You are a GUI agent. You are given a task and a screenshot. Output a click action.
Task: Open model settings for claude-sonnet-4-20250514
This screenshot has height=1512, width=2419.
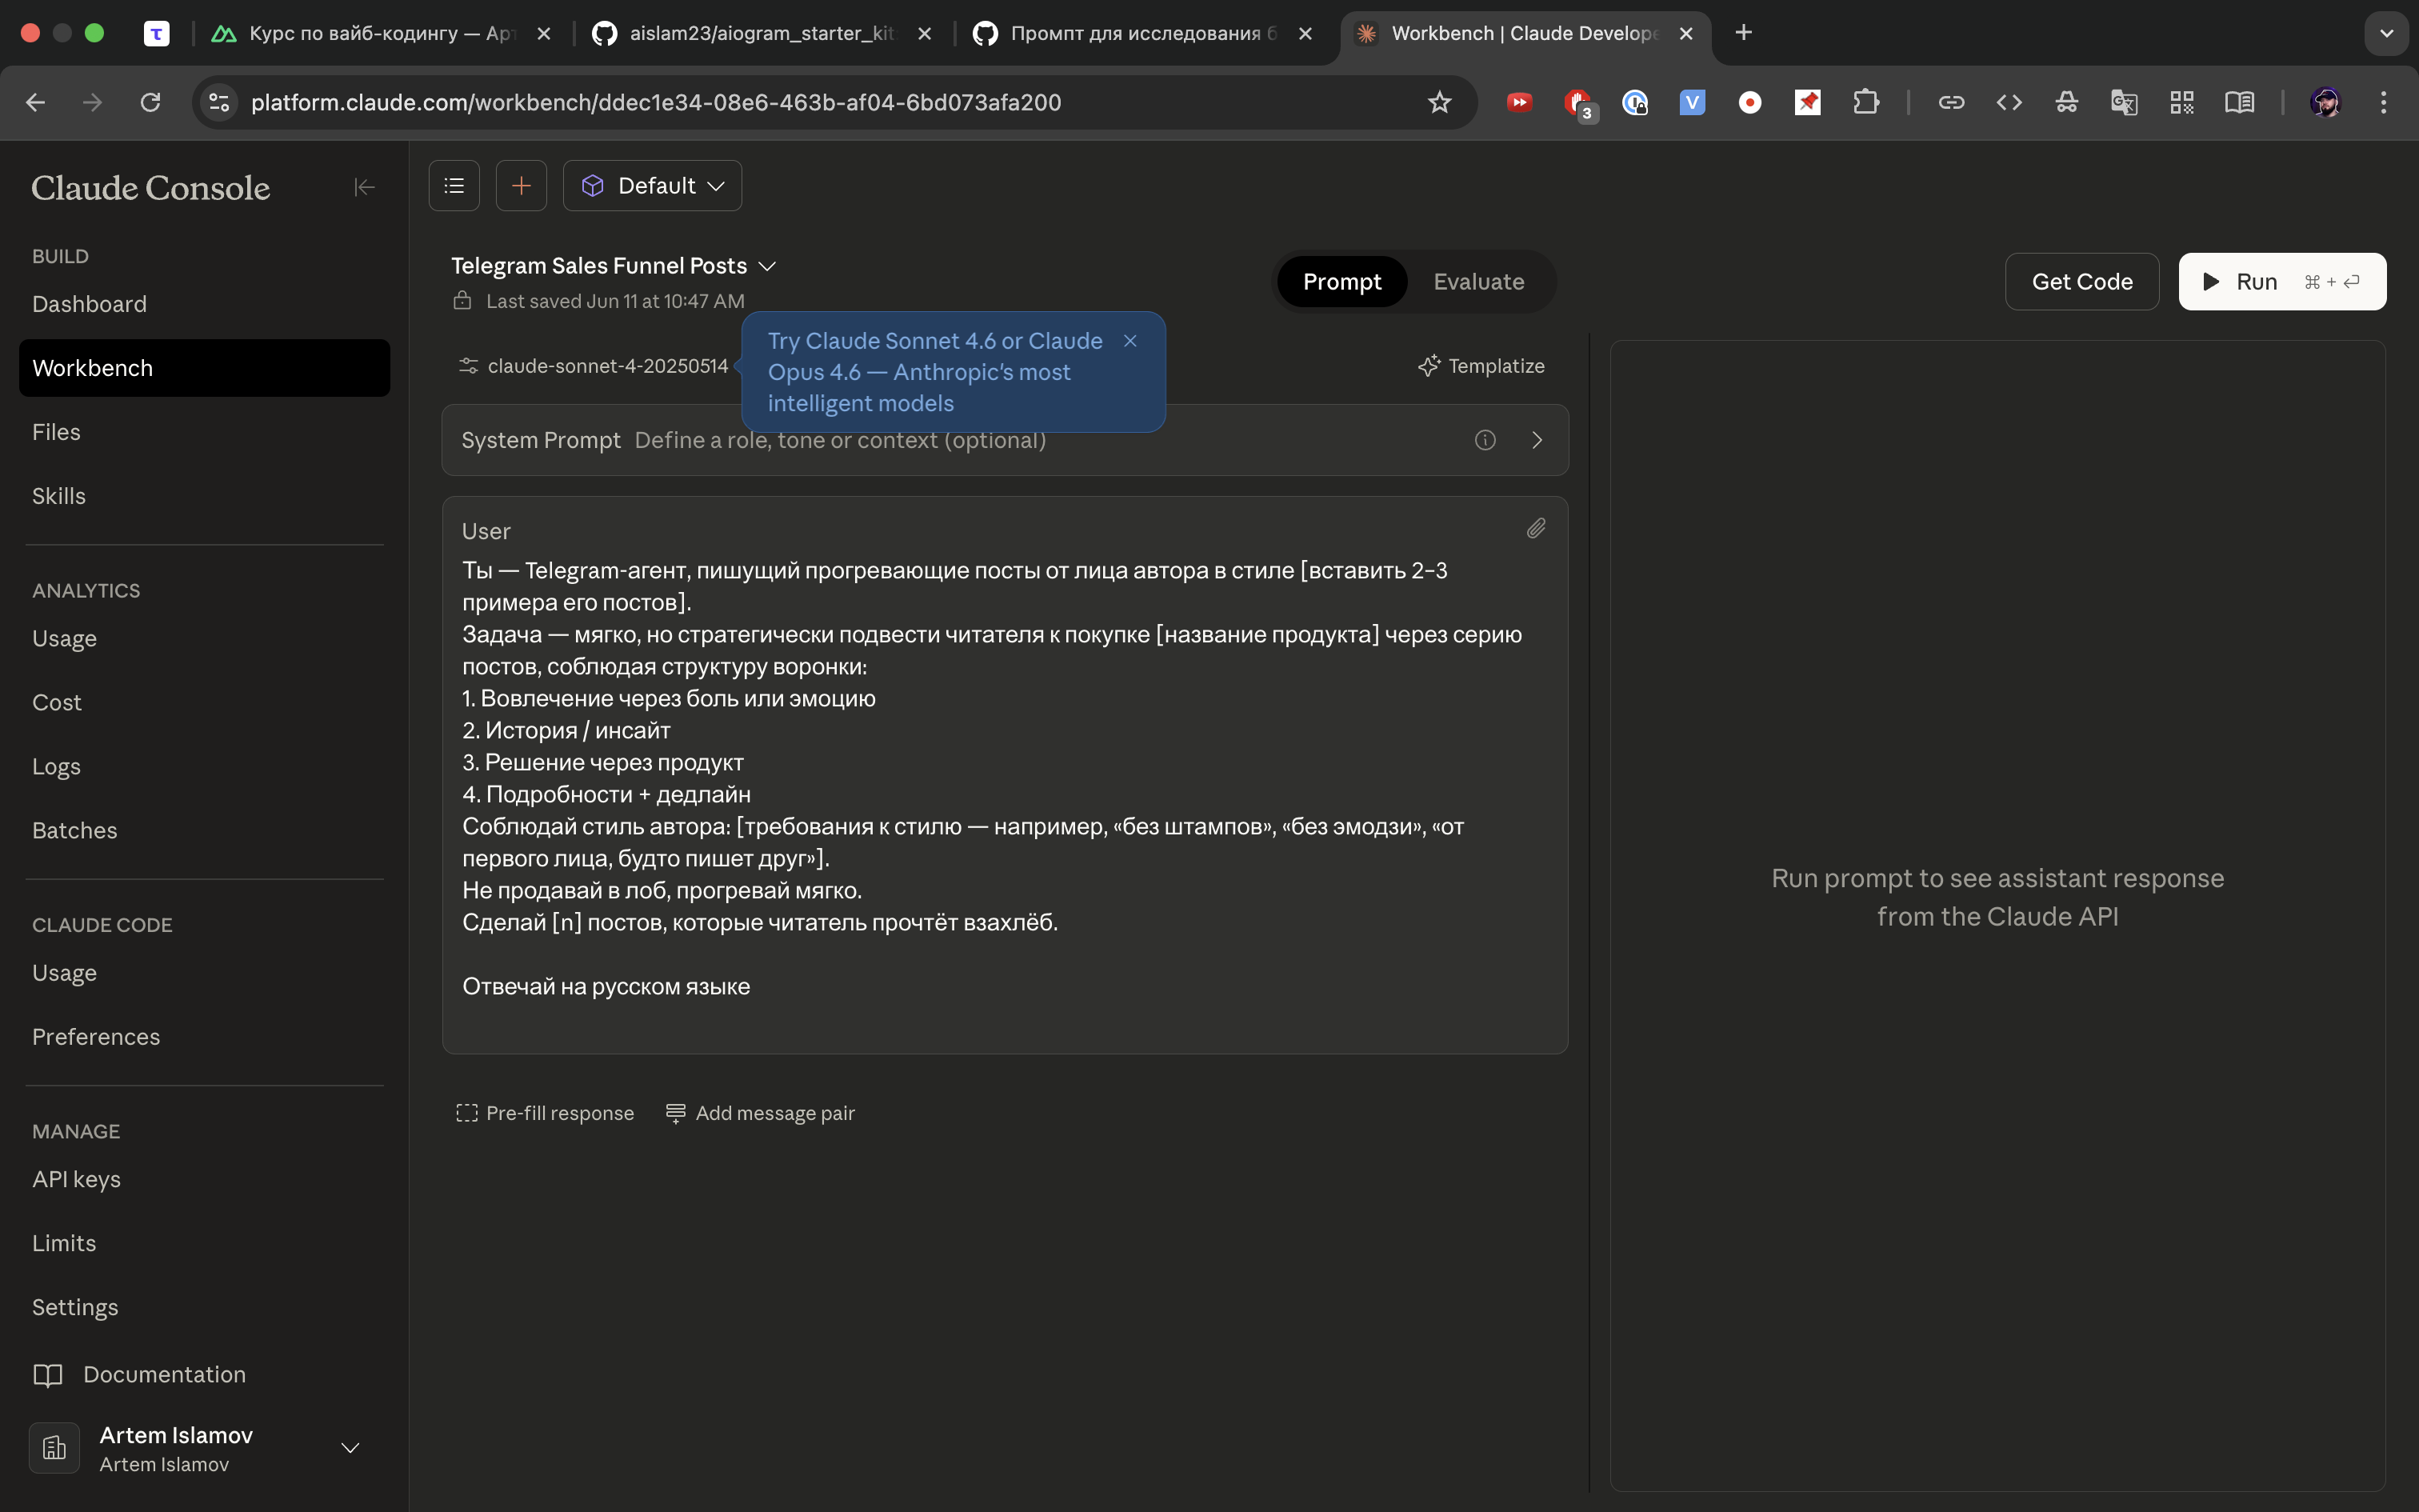coord(593,366)
